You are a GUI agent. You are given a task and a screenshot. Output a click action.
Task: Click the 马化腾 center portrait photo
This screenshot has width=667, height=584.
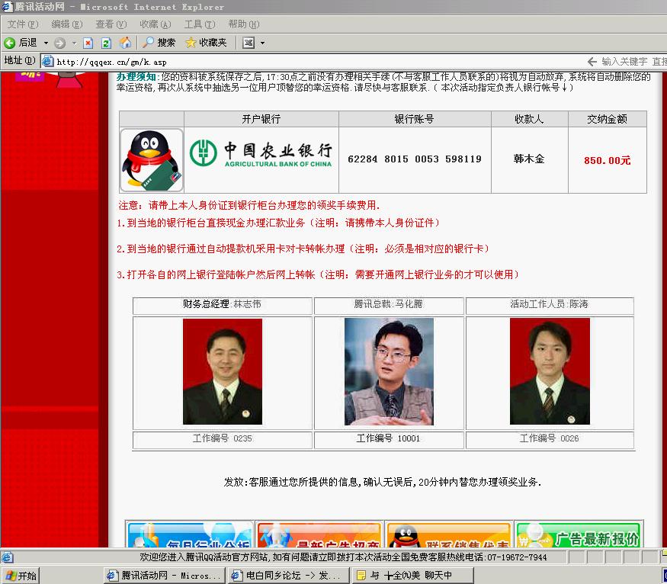click(389, 371)
